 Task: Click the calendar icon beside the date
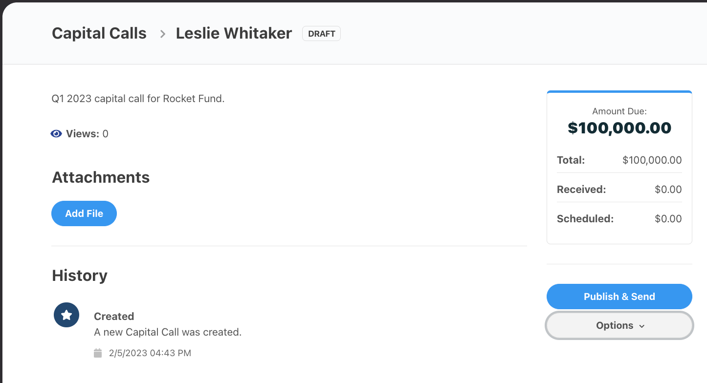pyautogui.click(x=98, y=353)
